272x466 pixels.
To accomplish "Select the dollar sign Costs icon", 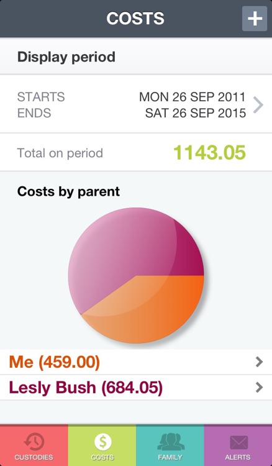I will (x=102, y=442).
